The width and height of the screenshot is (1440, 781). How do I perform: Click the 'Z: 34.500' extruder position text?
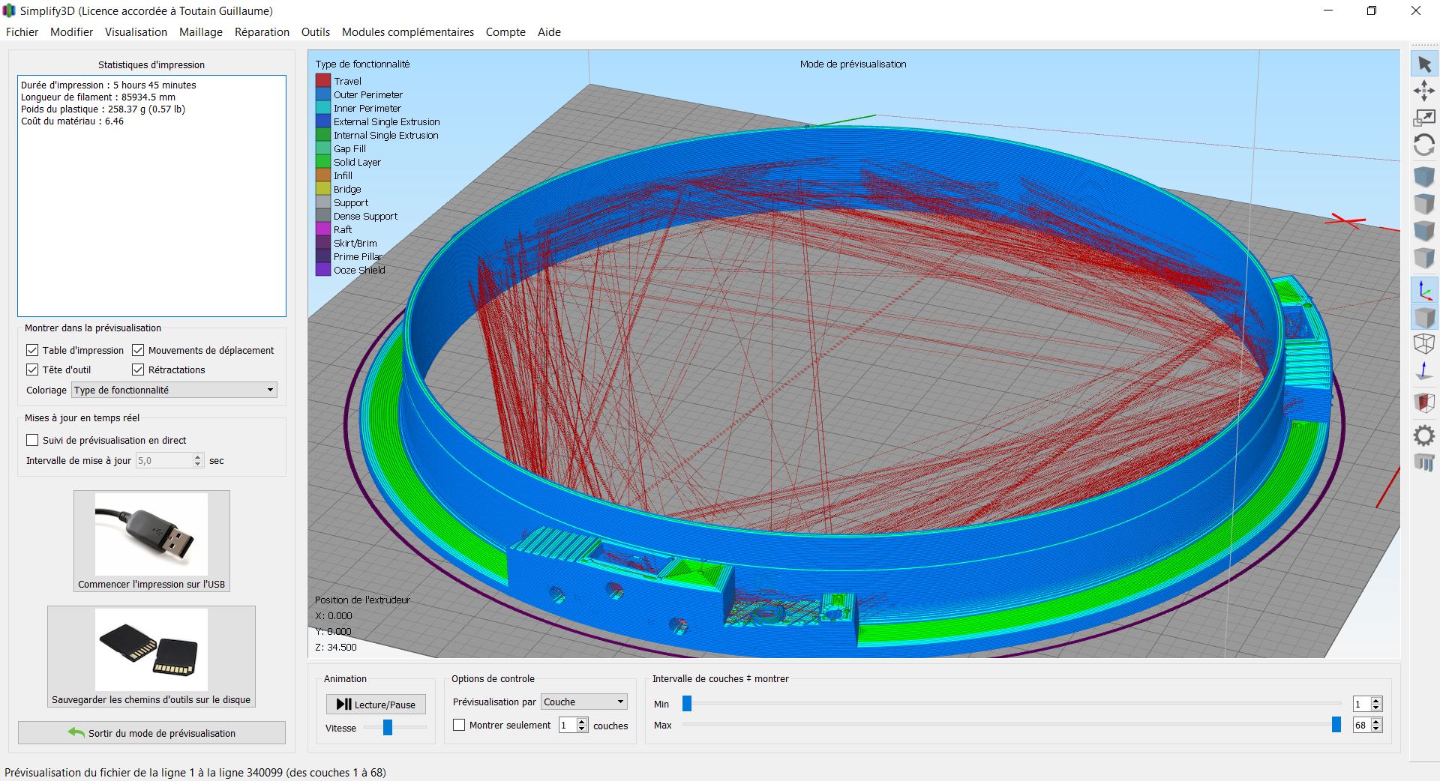(336, 647)
